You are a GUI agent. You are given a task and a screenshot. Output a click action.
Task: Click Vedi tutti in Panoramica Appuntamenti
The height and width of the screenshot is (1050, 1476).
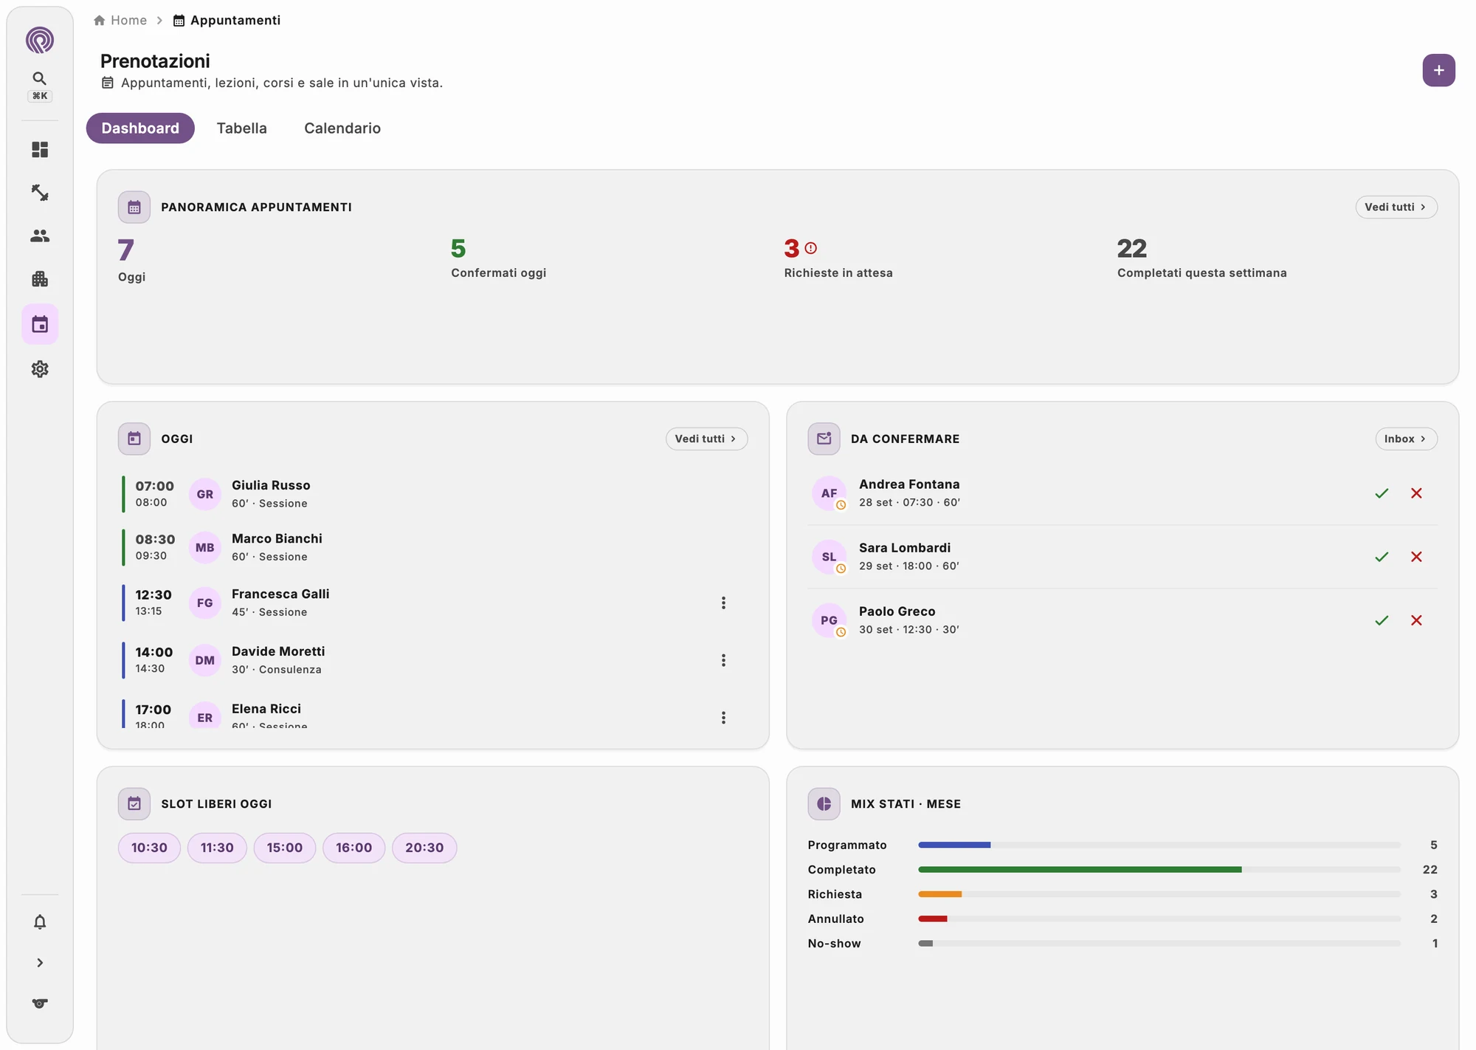pos(1396,207)
